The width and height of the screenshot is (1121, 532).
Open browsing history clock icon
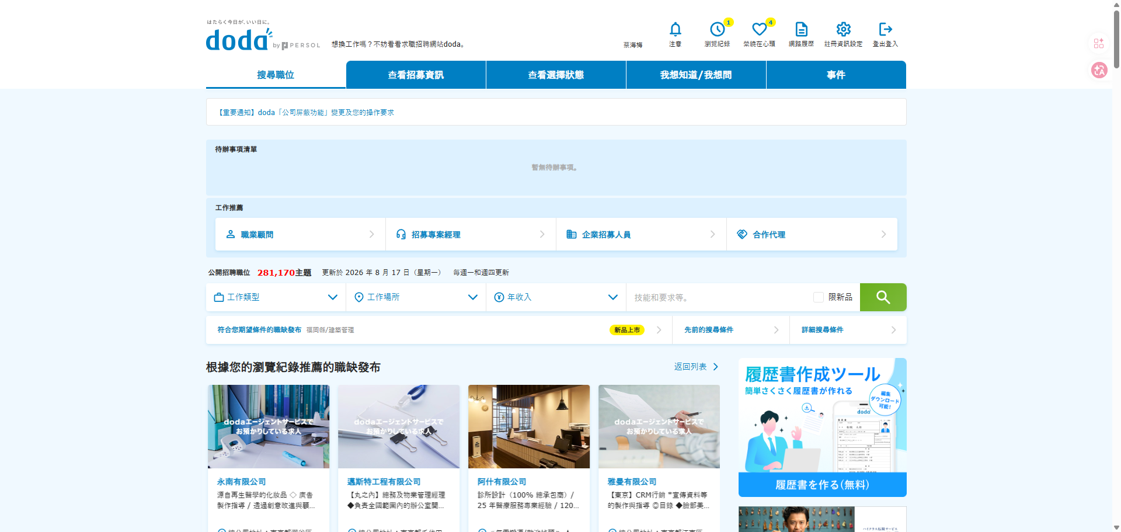(x=717, y=29)
